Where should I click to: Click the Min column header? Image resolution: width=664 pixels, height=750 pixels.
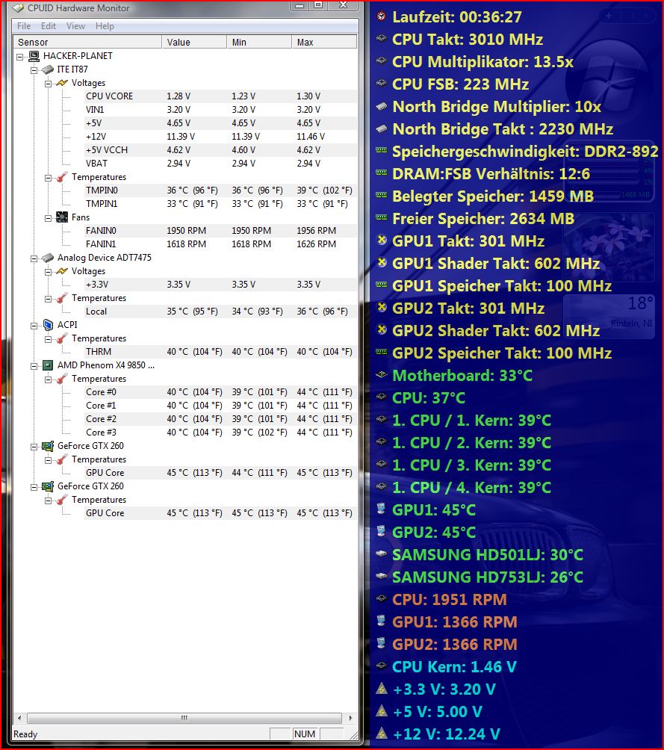click(x=259, y=42)
